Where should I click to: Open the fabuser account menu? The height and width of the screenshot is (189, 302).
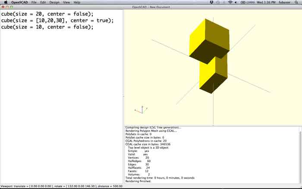point(284,2)
